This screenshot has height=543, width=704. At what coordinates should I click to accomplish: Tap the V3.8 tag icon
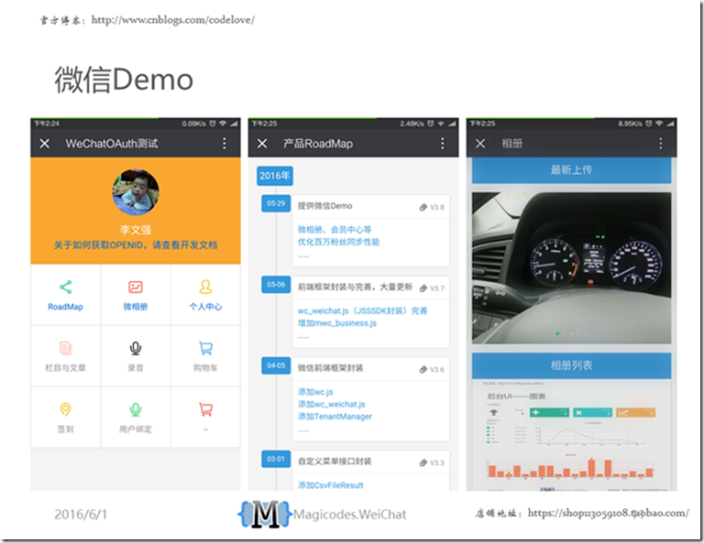[423, 207]
